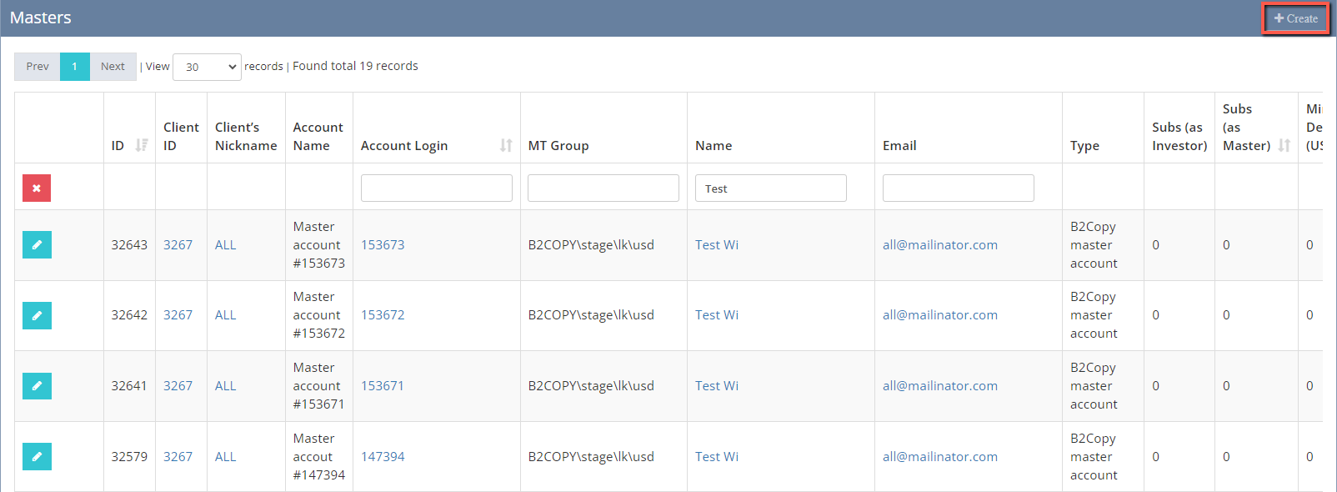Click all@mailinator.com email in row 32579
1337x492 pixels.
click(940, 456)
